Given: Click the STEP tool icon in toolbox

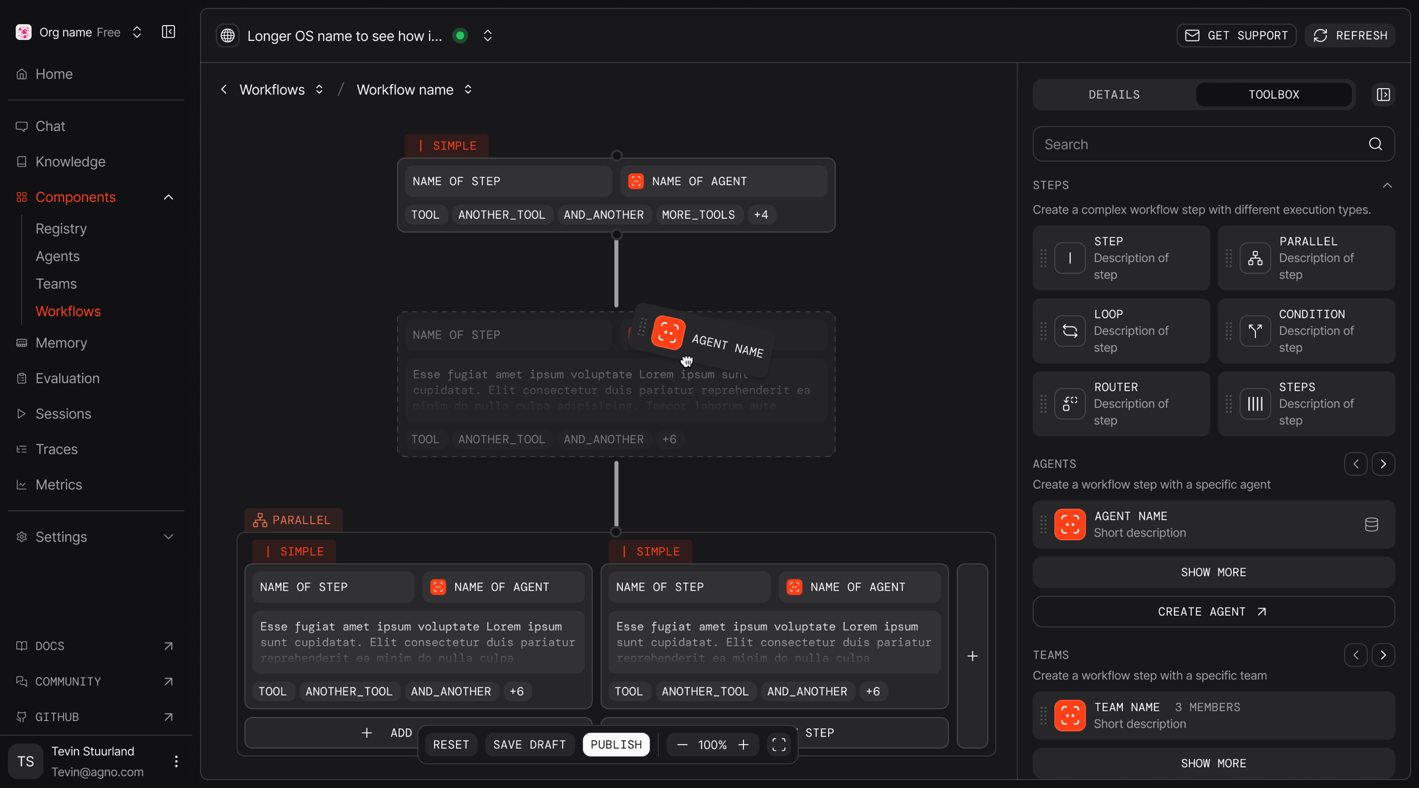Looking at the screenshot, I should coord(1069,258).
